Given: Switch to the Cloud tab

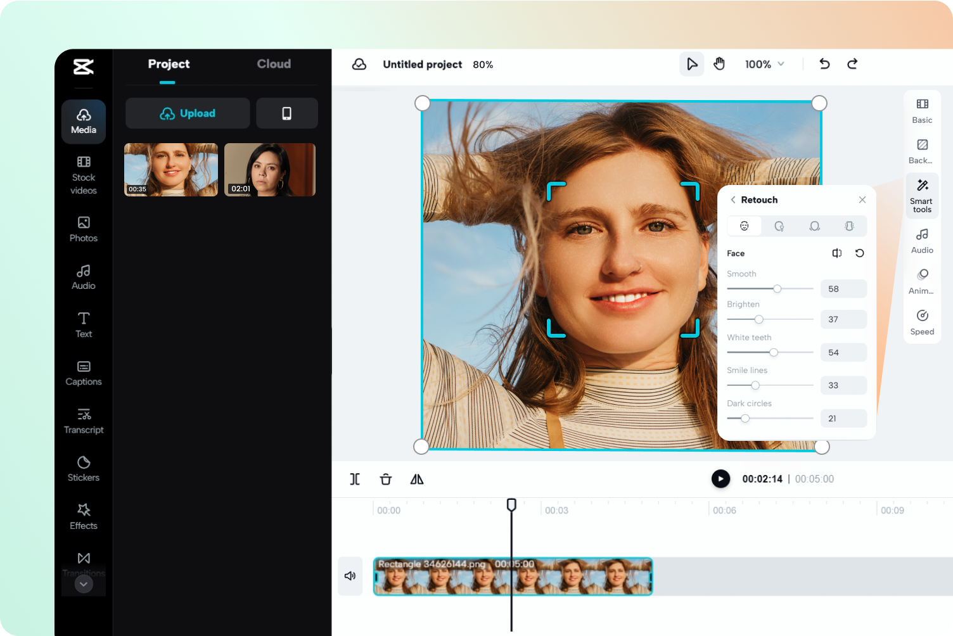Looking at the screenshot, I should tap(274, 64).
